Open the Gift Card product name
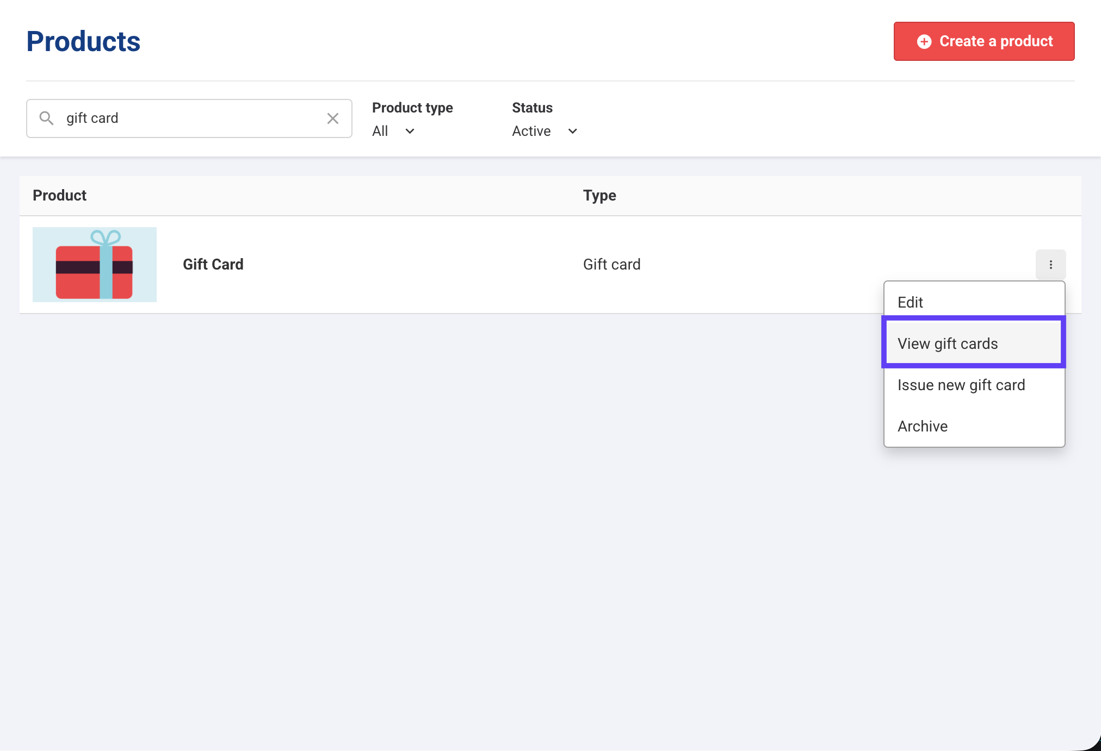 [213, 264]
